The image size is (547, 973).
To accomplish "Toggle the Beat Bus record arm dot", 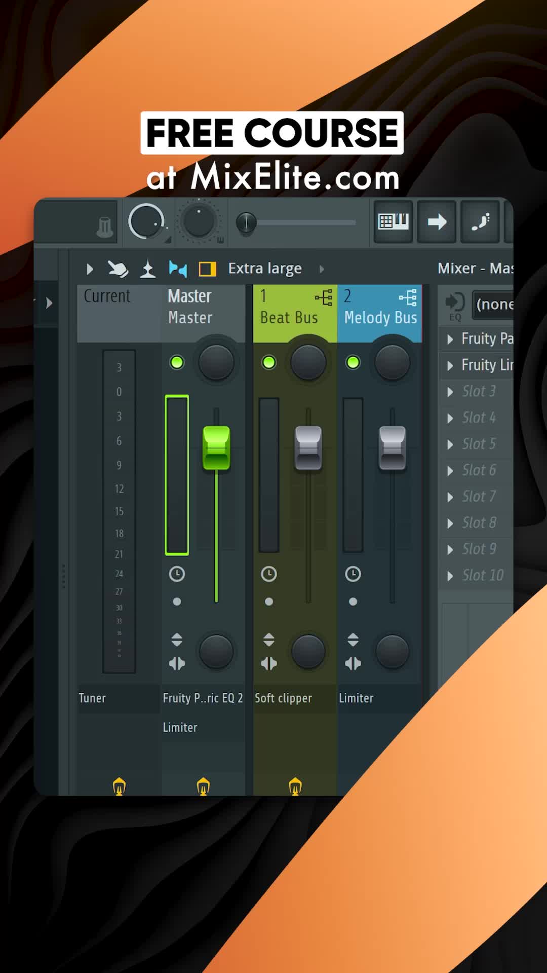I will 269,602.
